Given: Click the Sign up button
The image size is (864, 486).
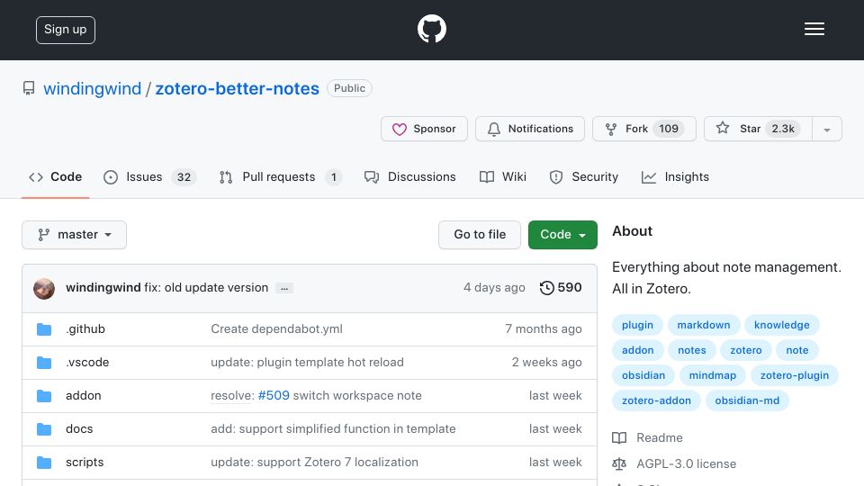Looking at the screenshot, I should tap(66, 30).
